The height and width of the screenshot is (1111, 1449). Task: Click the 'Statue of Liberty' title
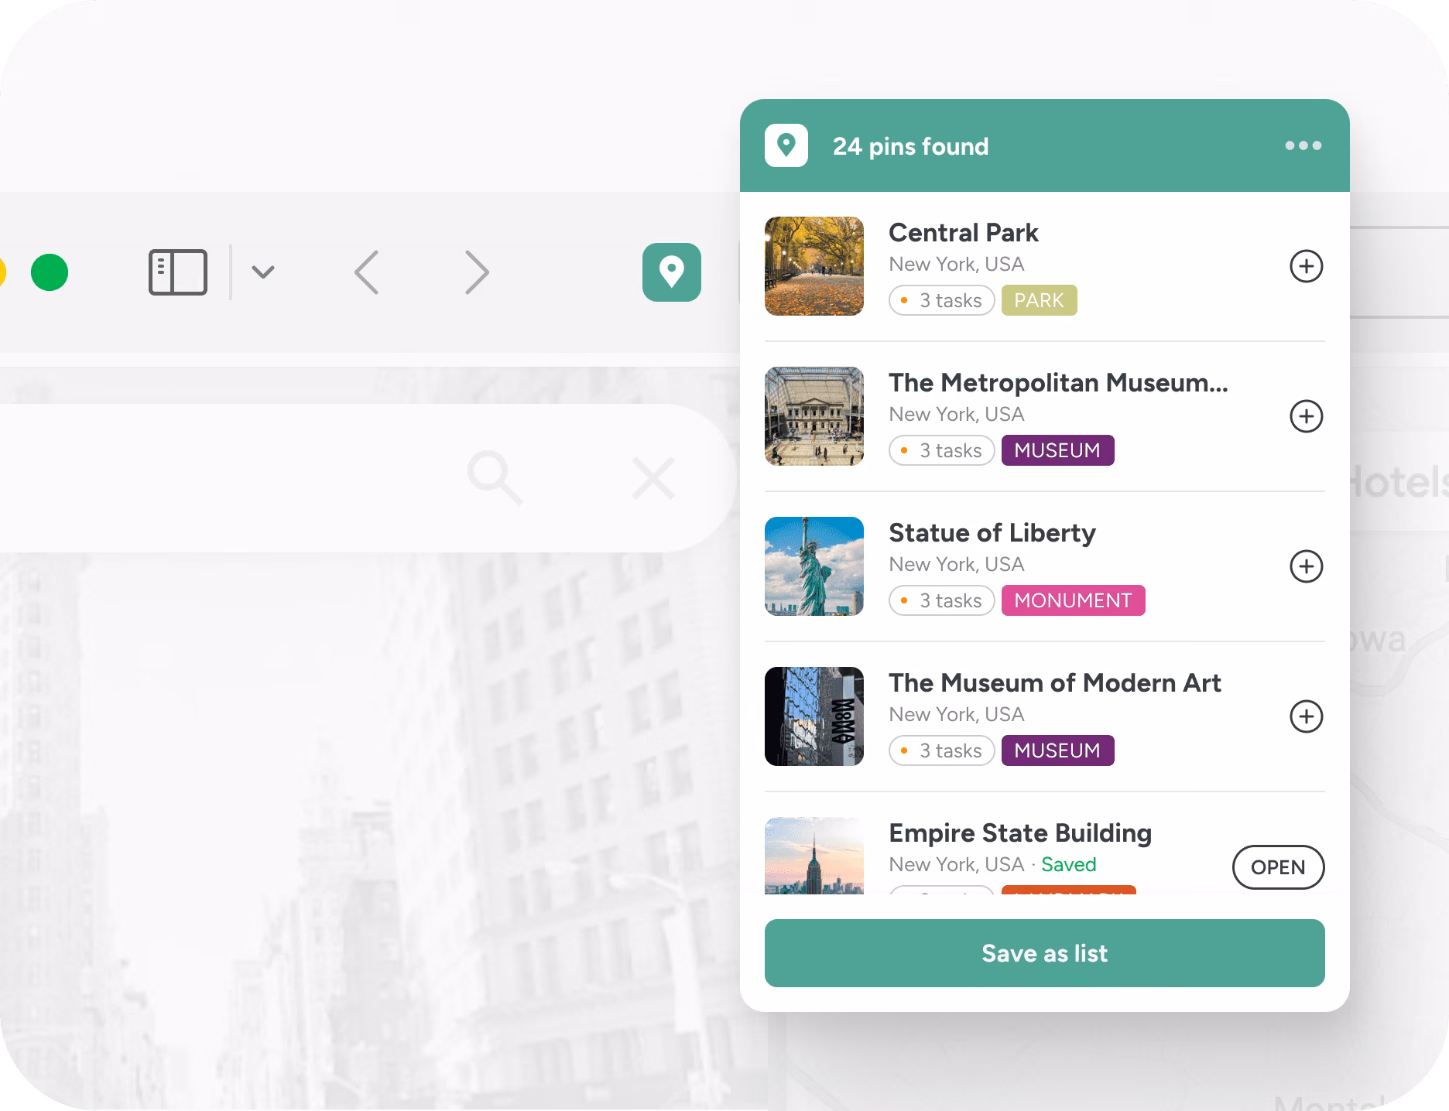[x=992, y=533]
